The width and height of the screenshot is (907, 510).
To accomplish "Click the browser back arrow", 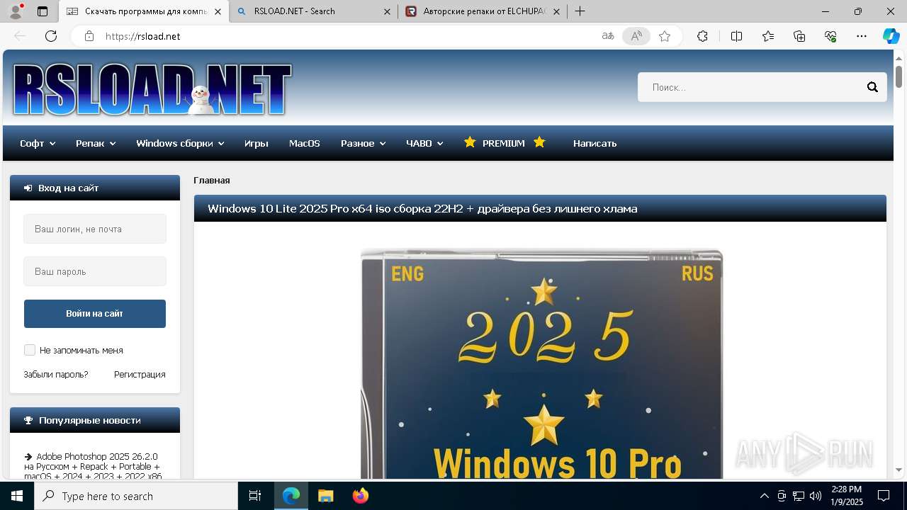I will click(20, 36).
